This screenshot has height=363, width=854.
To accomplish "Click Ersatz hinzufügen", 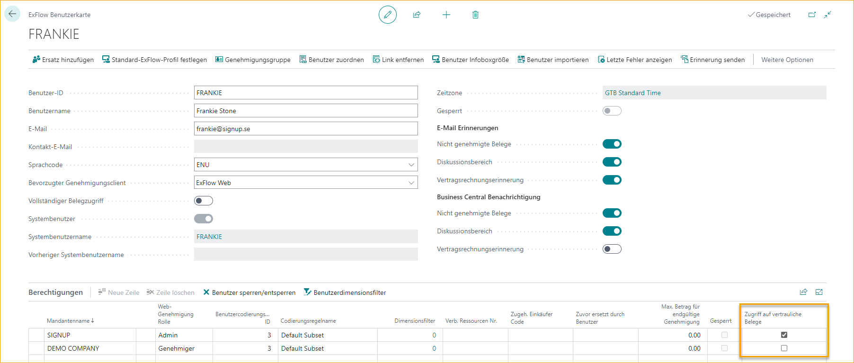I will click(x=63, y=60).
